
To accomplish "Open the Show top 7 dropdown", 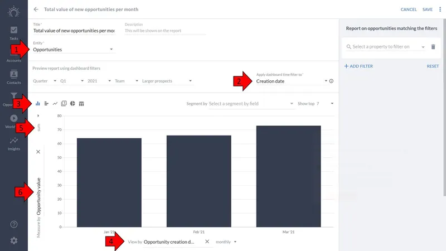I will coord(316,104).
